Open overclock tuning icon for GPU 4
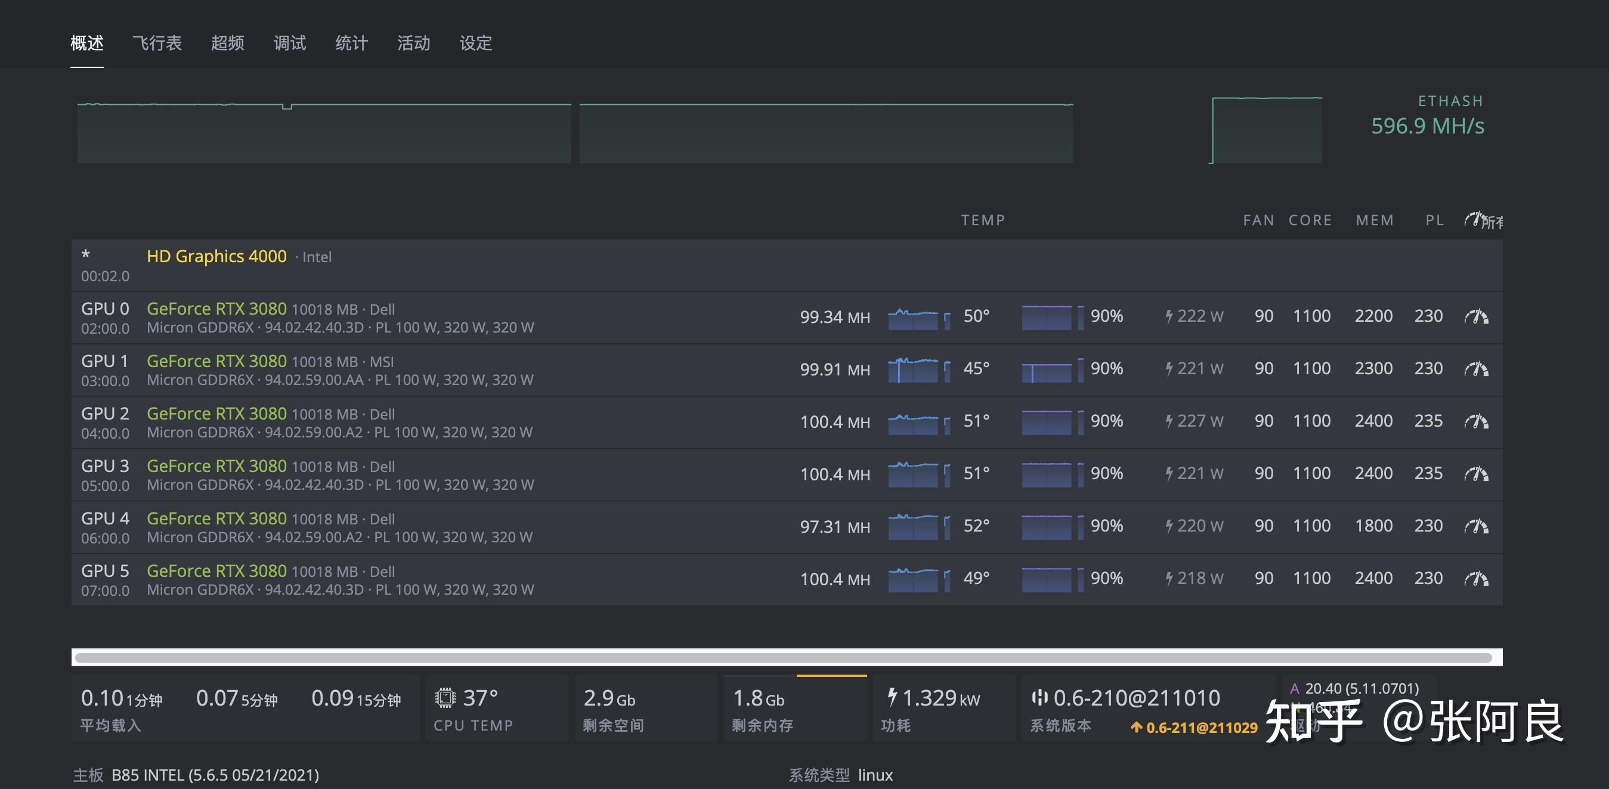The width and height of the screenshot is (1609, 789). (1476, 527)
